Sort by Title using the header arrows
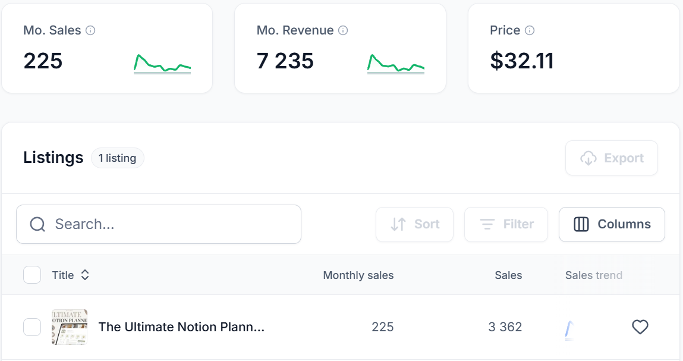 pos(85,275)
